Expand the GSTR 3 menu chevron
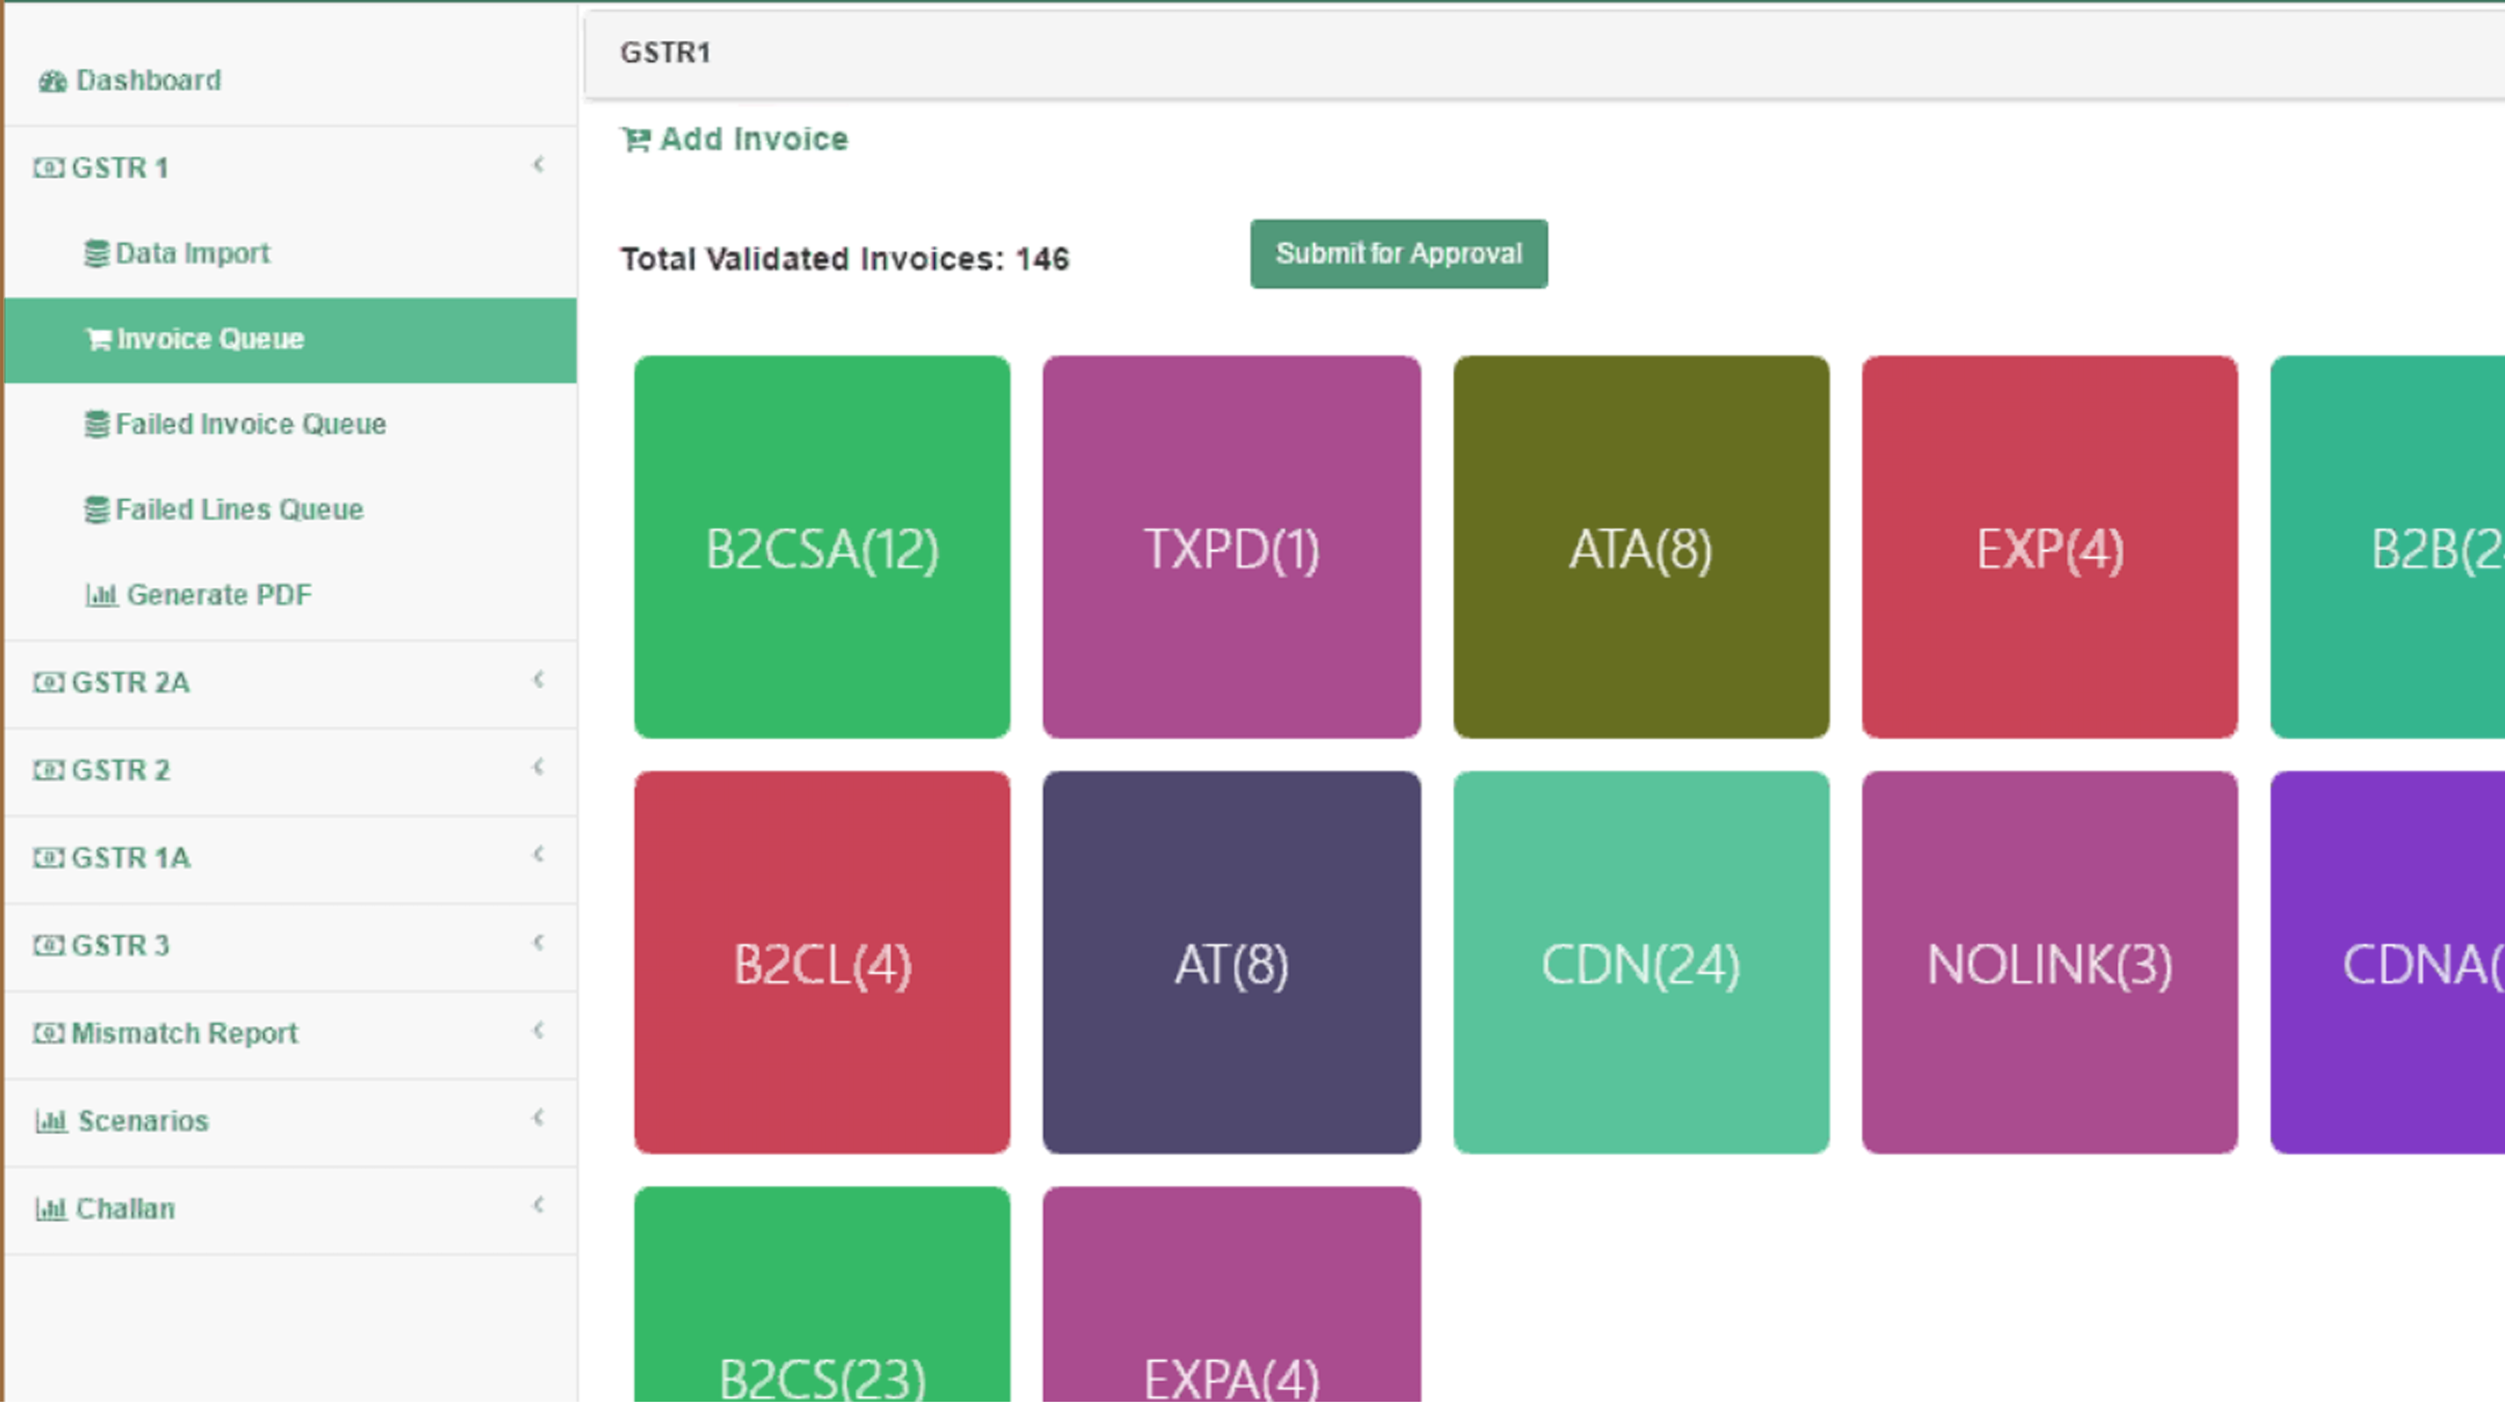This screenshot has width=2505, height=1409. coord(539,942)
